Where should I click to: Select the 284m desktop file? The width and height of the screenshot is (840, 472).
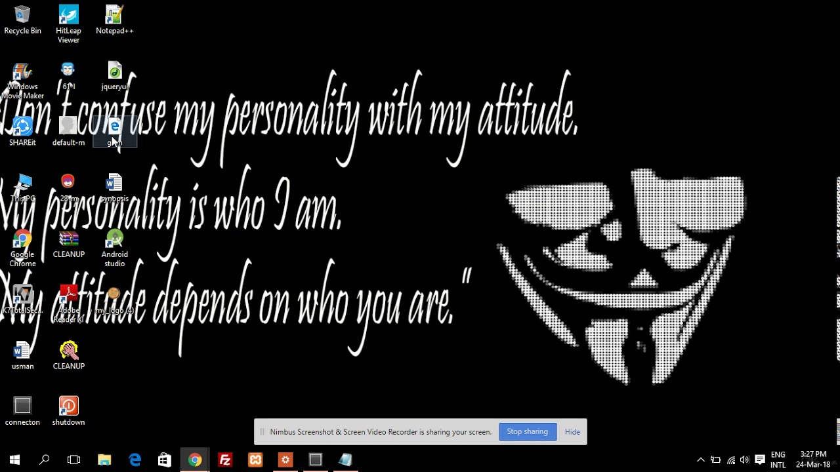point(68,187)
